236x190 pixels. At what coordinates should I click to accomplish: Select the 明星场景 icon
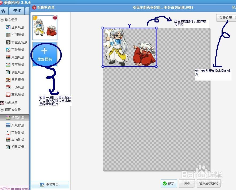coord(8,72)
